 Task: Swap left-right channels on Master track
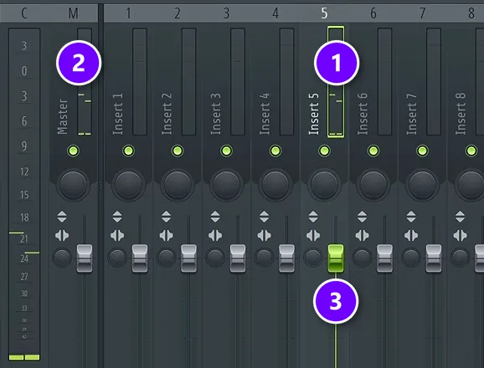point(62,236)
